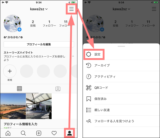160x138 pixels.
Task: Open アーカイブ from the menu
Action: point(102,65)
